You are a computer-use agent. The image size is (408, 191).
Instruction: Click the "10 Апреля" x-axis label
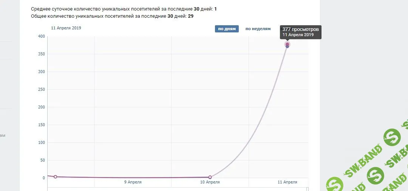coord(210,182)
